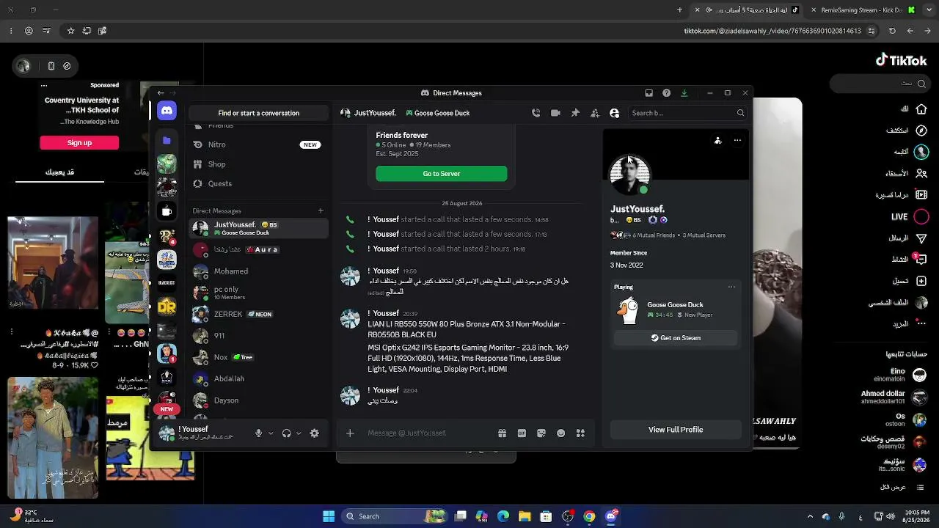Image resolution: width=939 pixels, height=528 pixels.
Task: Open the 911 direct message
Action: point(257,336)
